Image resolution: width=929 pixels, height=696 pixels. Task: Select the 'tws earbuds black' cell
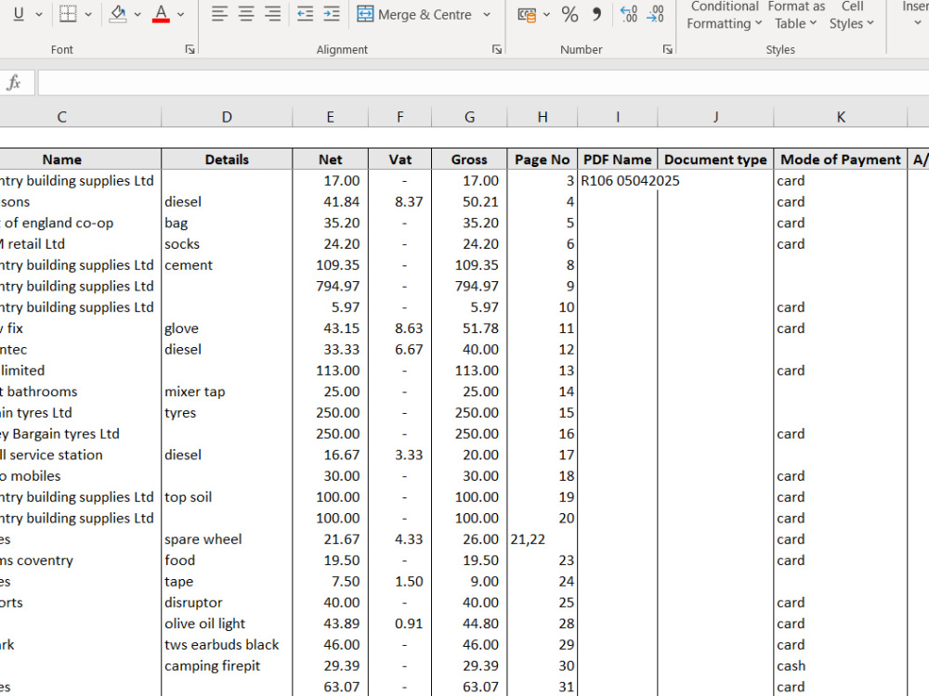click(227, 645)
